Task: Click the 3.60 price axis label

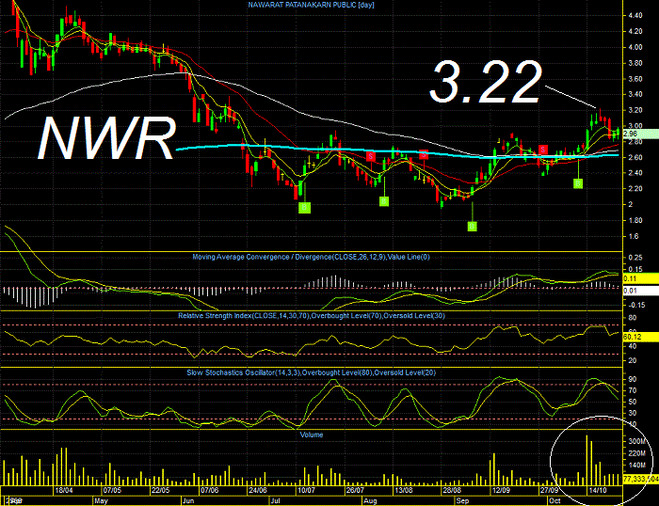Action: 635,79
